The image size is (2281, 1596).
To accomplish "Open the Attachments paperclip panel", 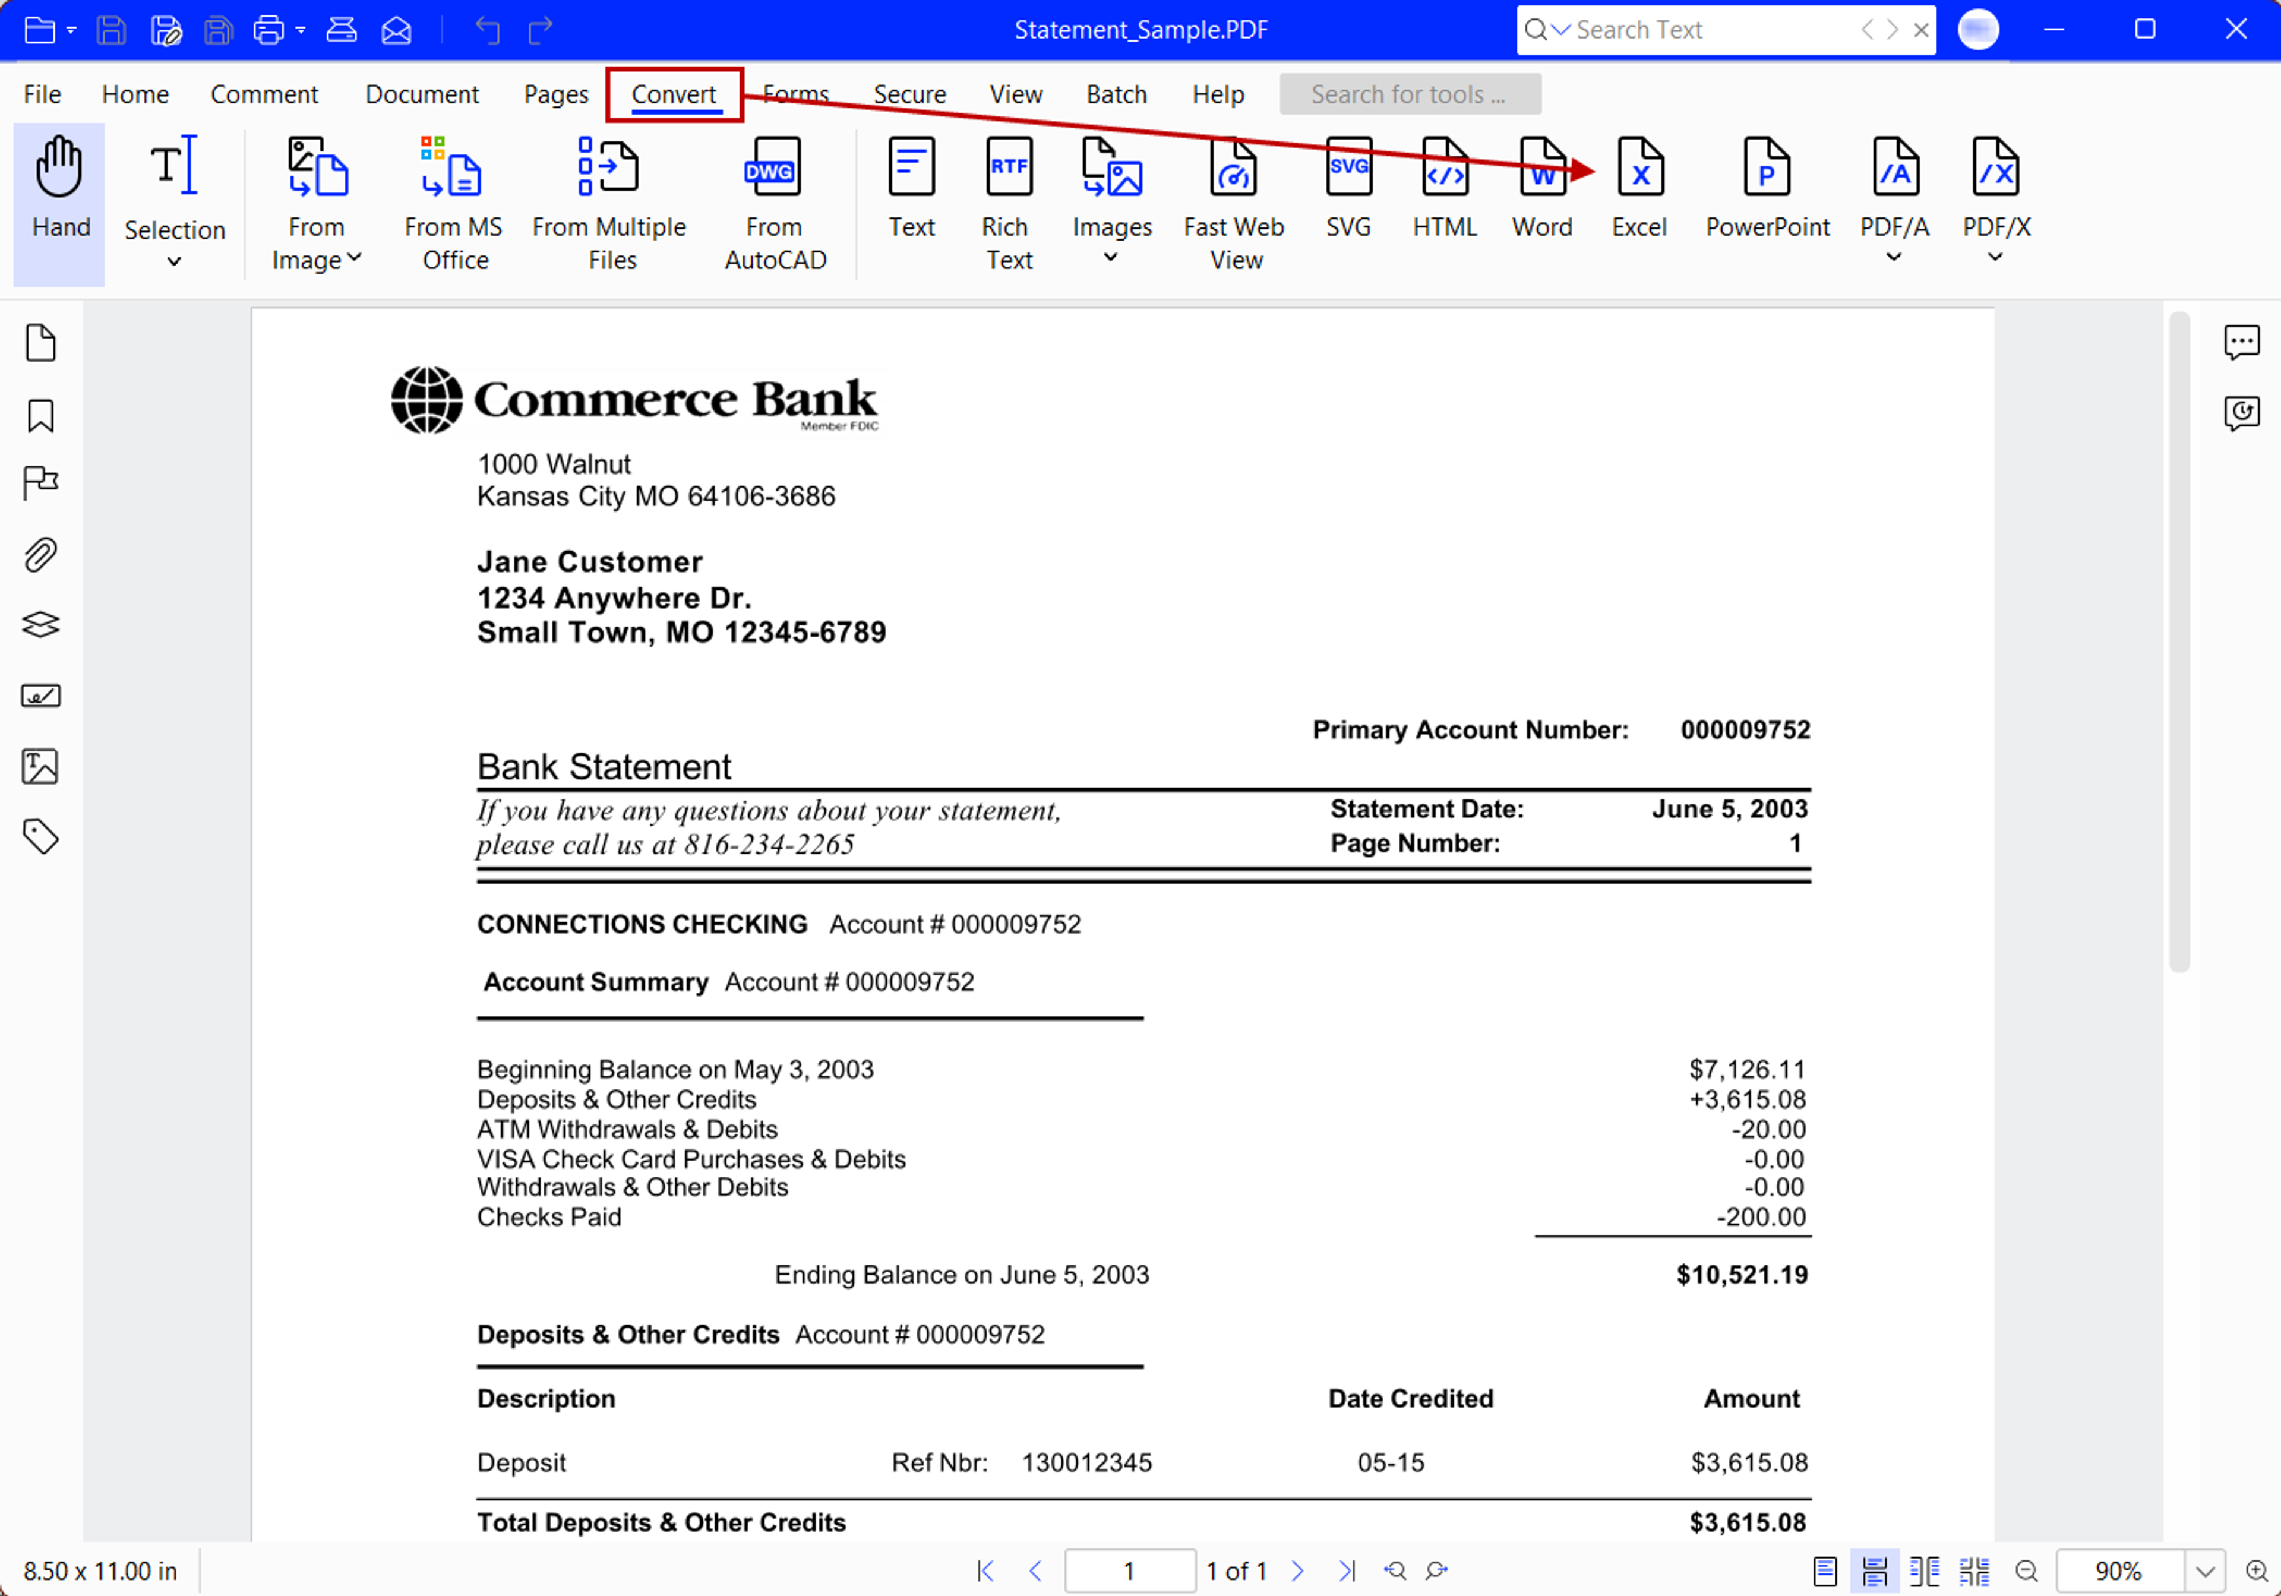I will click(x=41, y=554).
